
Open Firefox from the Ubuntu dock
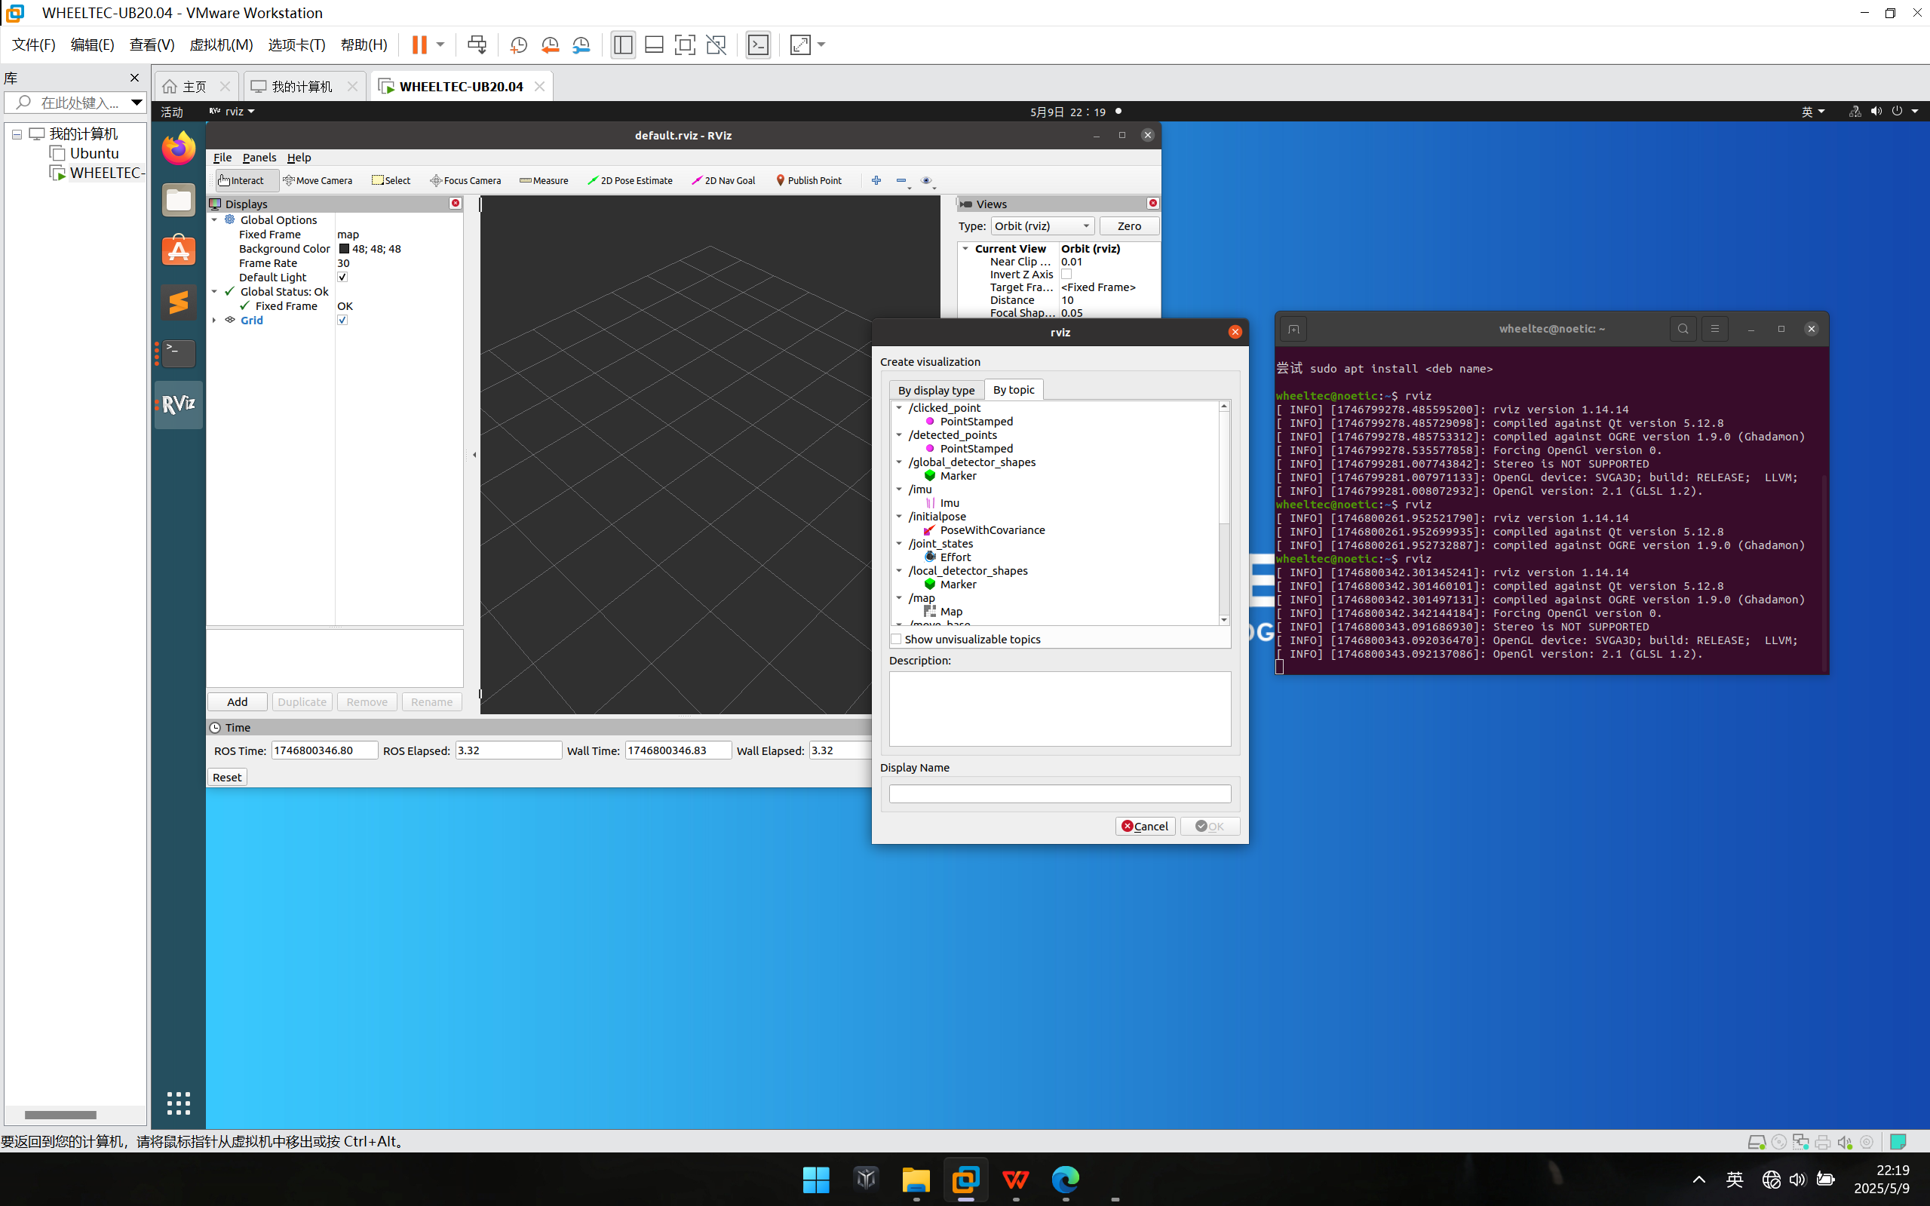pos(179,149)
